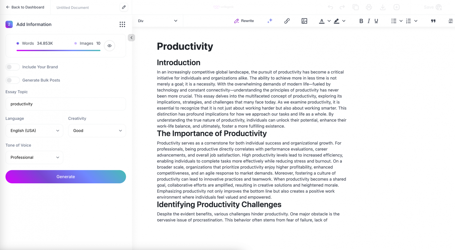The image size is (455, 250).
Task: Underline the selected text
Action: tap(376, 21)
